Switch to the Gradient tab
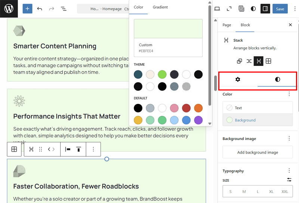 click(160, 7)
